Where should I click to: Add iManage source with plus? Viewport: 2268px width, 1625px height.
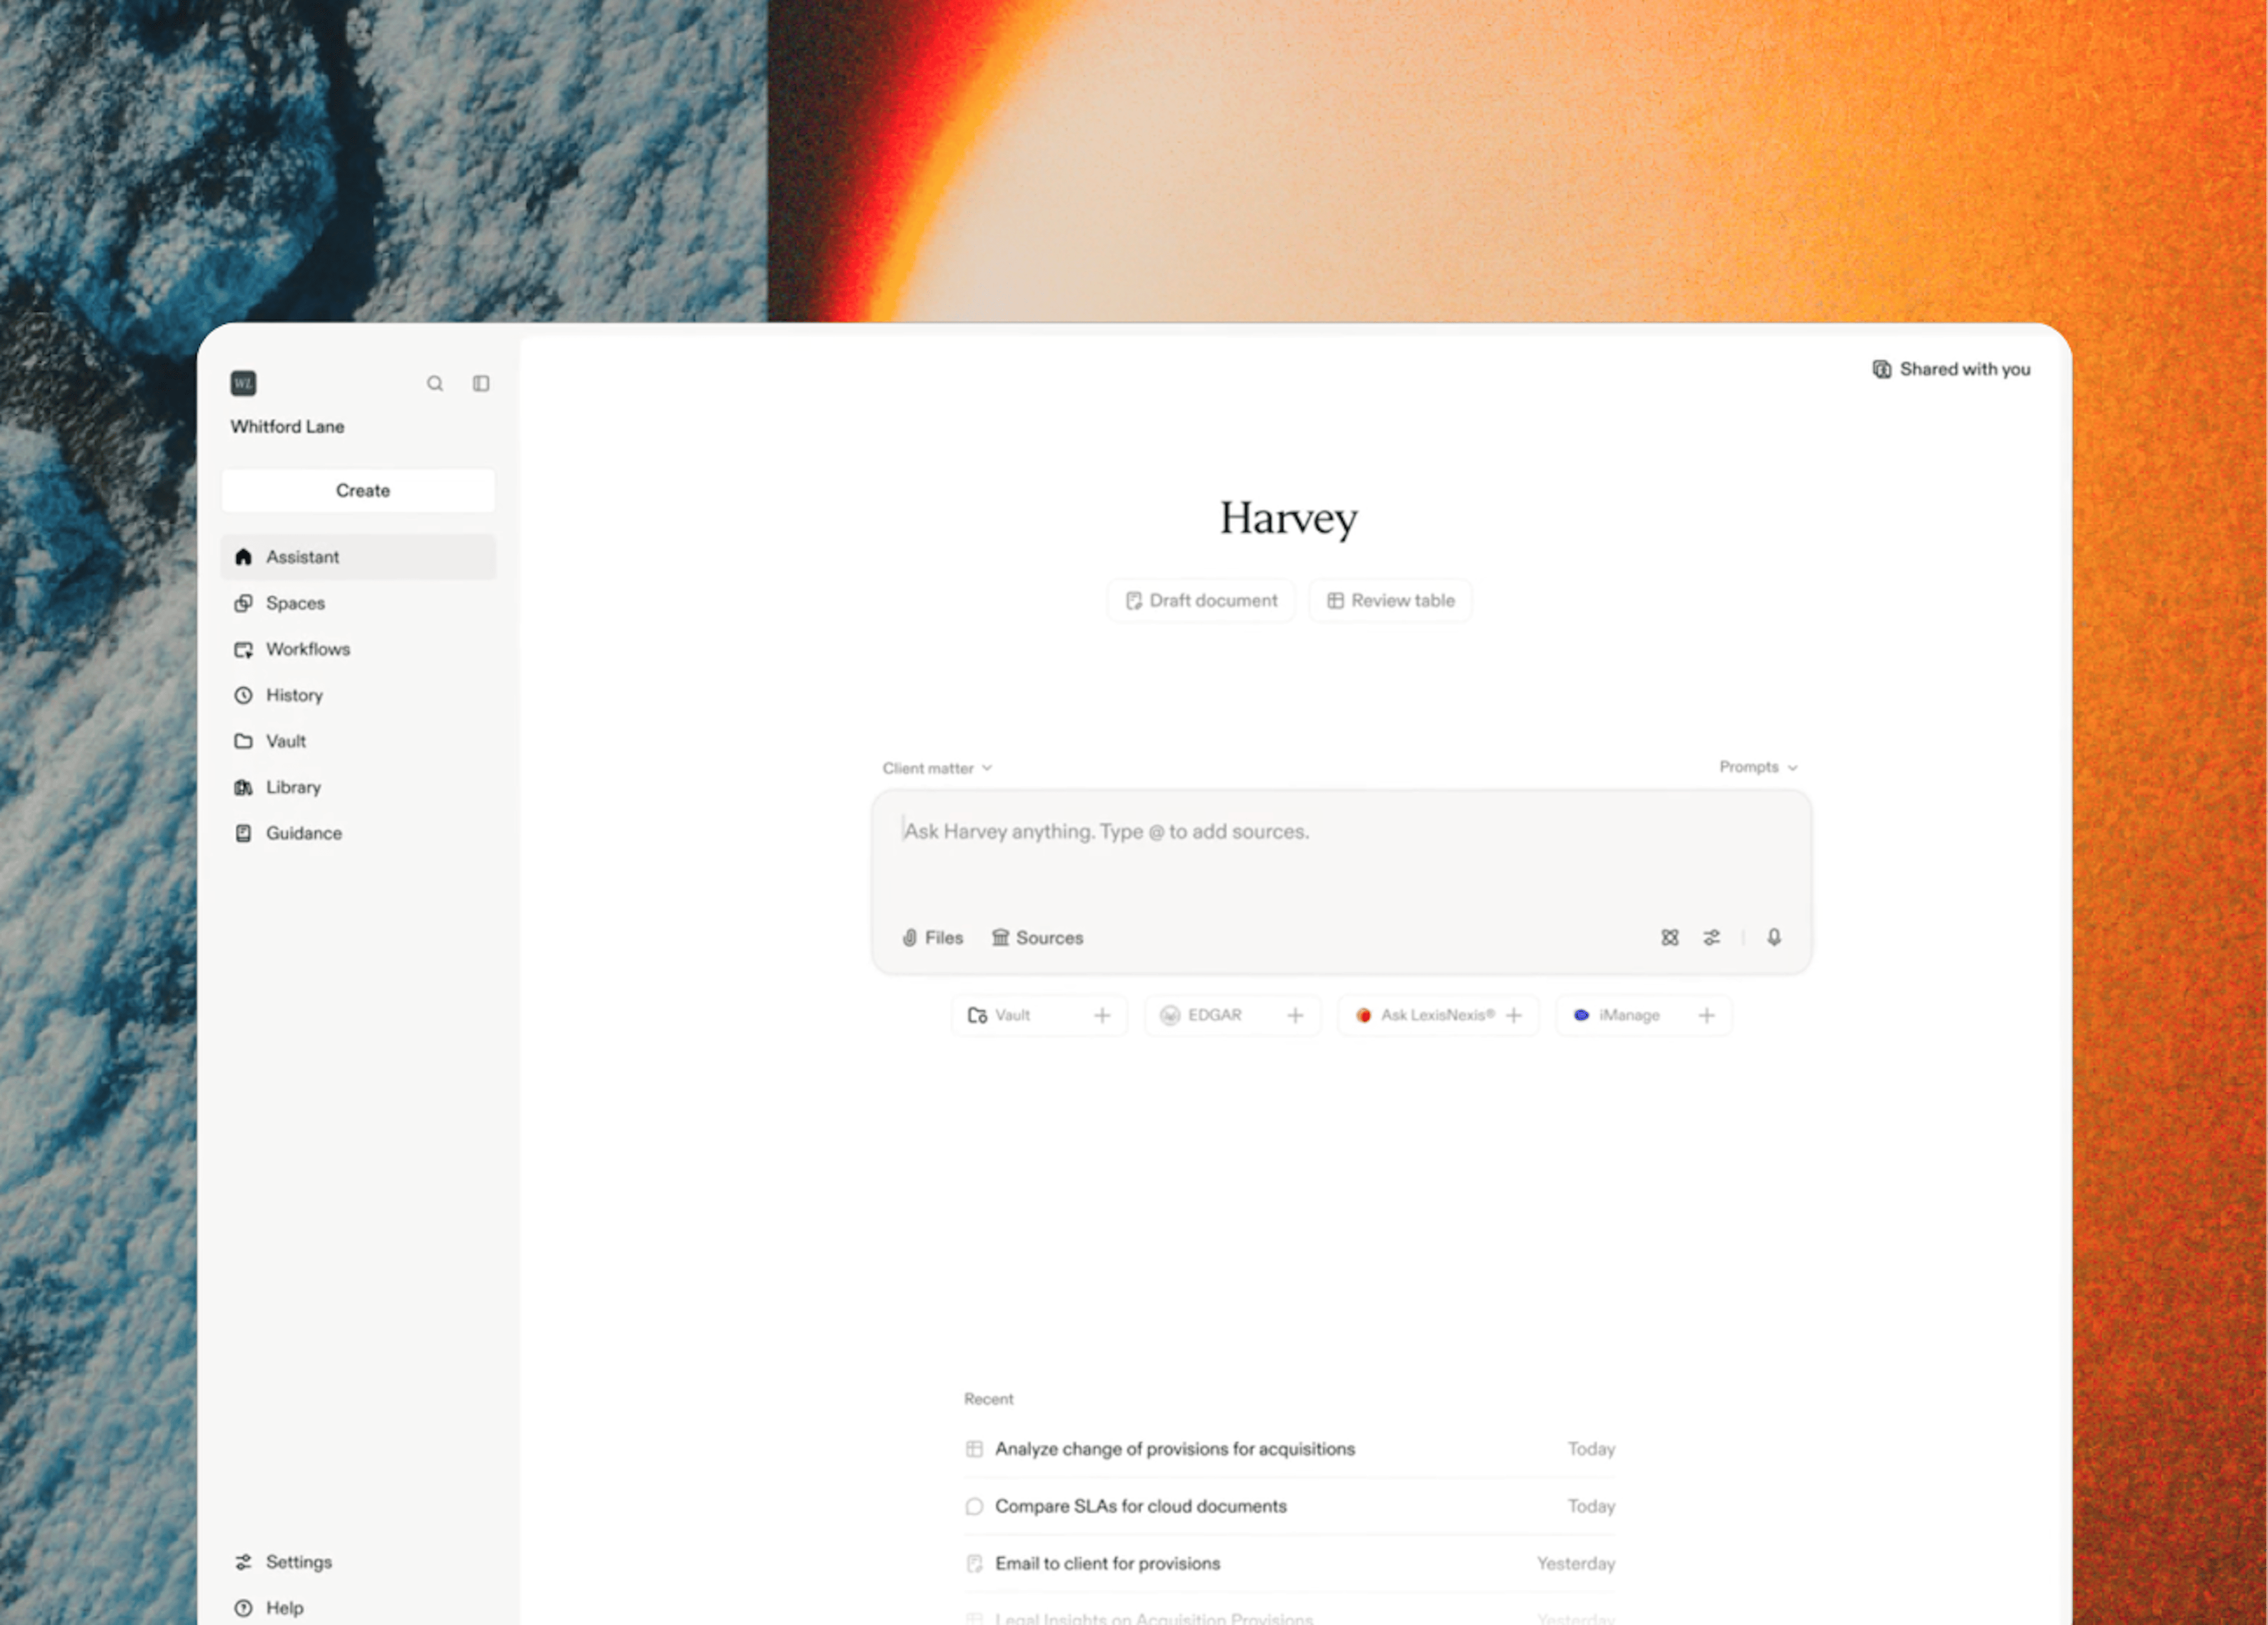coord(1706,1015)
